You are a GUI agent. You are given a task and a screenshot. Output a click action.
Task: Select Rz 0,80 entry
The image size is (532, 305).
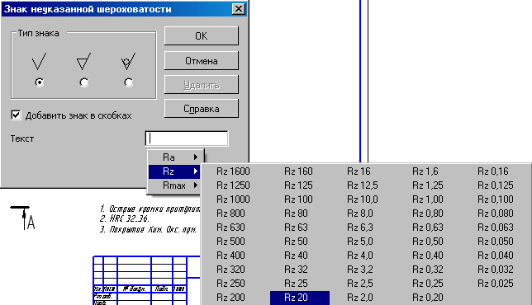click(428, 213)
